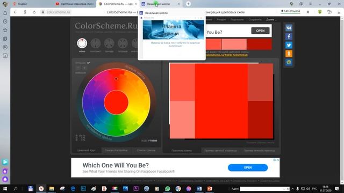Open WhatsApp from the taskbar
The height and width of the screenshot is (193, 344).
(x=168, y=189)
